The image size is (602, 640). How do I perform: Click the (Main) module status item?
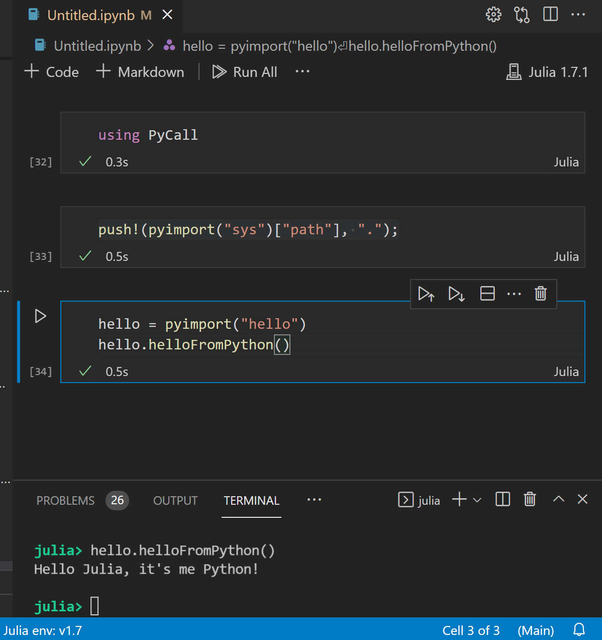click(x=536, y=630)
